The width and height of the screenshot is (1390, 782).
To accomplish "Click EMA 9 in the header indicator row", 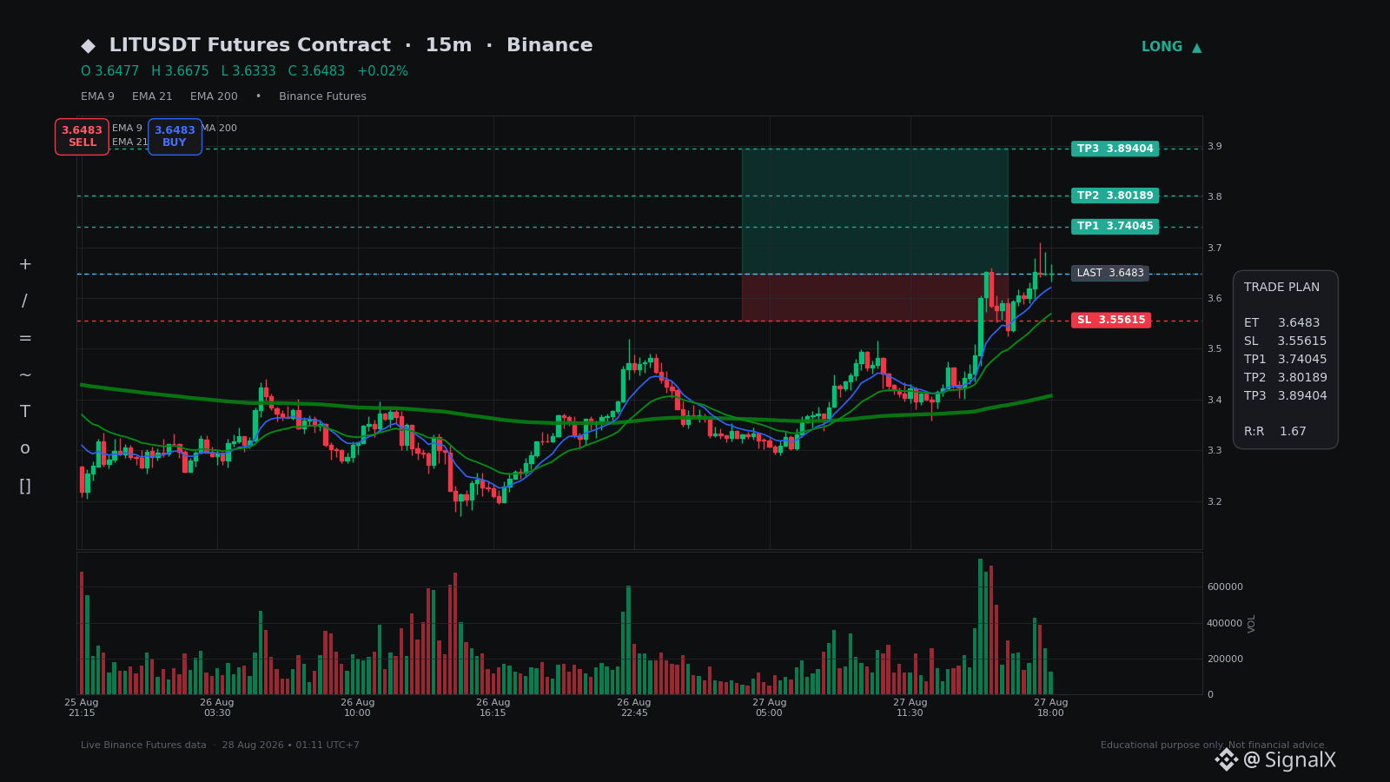I will click(x=97, y=96).
